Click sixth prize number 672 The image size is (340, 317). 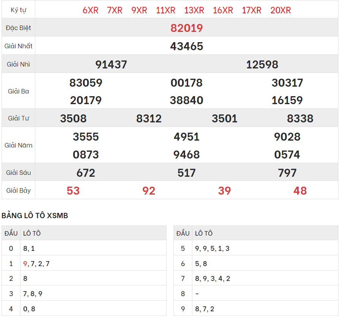click(86, 173)
